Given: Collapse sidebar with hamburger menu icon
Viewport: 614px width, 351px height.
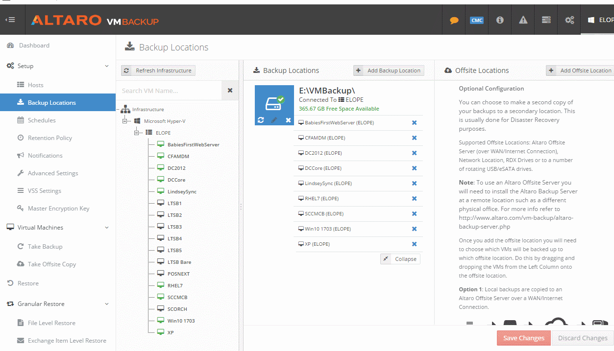Looking at the screenshot, I should click(x=10, y=20).
